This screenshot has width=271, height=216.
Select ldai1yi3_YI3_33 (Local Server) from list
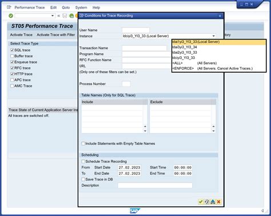(219, 42)
